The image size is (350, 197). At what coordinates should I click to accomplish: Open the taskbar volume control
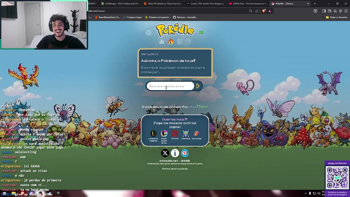[319, 193]
